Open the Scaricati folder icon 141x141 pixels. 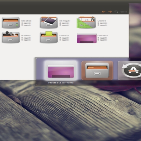point(49,37)
